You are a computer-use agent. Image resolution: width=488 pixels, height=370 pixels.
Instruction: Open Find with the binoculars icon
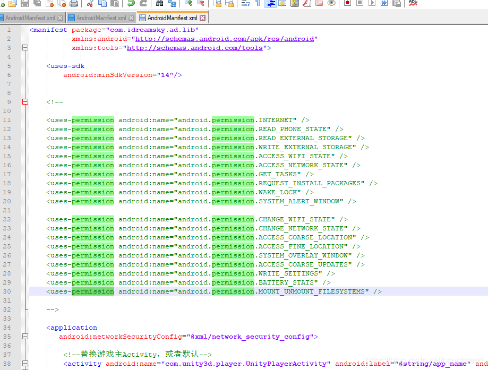160,3
